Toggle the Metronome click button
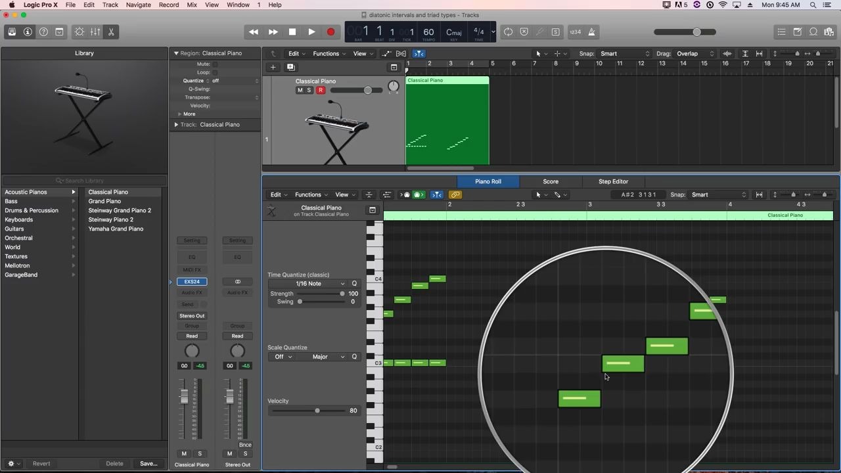The image size is (841, 473). click(591, 32)
